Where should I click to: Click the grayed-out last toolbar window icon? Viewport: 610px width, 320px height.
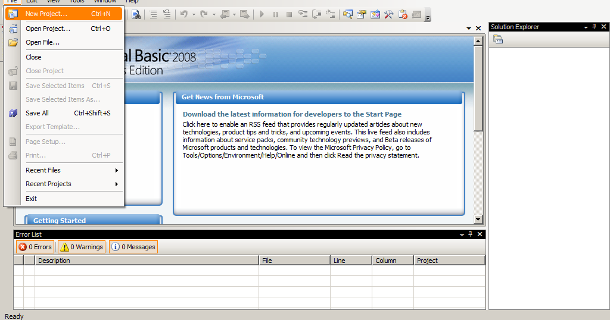[x=416, y=14]
